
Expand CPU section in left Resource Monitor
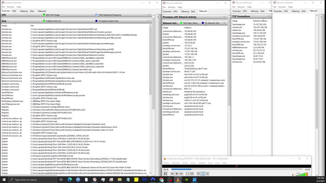tap(148, 15)
